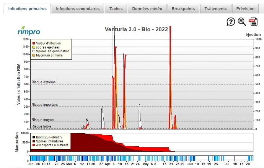Viewport: 264px width, 168px height.
Task: Open the Breakpoints tab
Action: [183, 9]
